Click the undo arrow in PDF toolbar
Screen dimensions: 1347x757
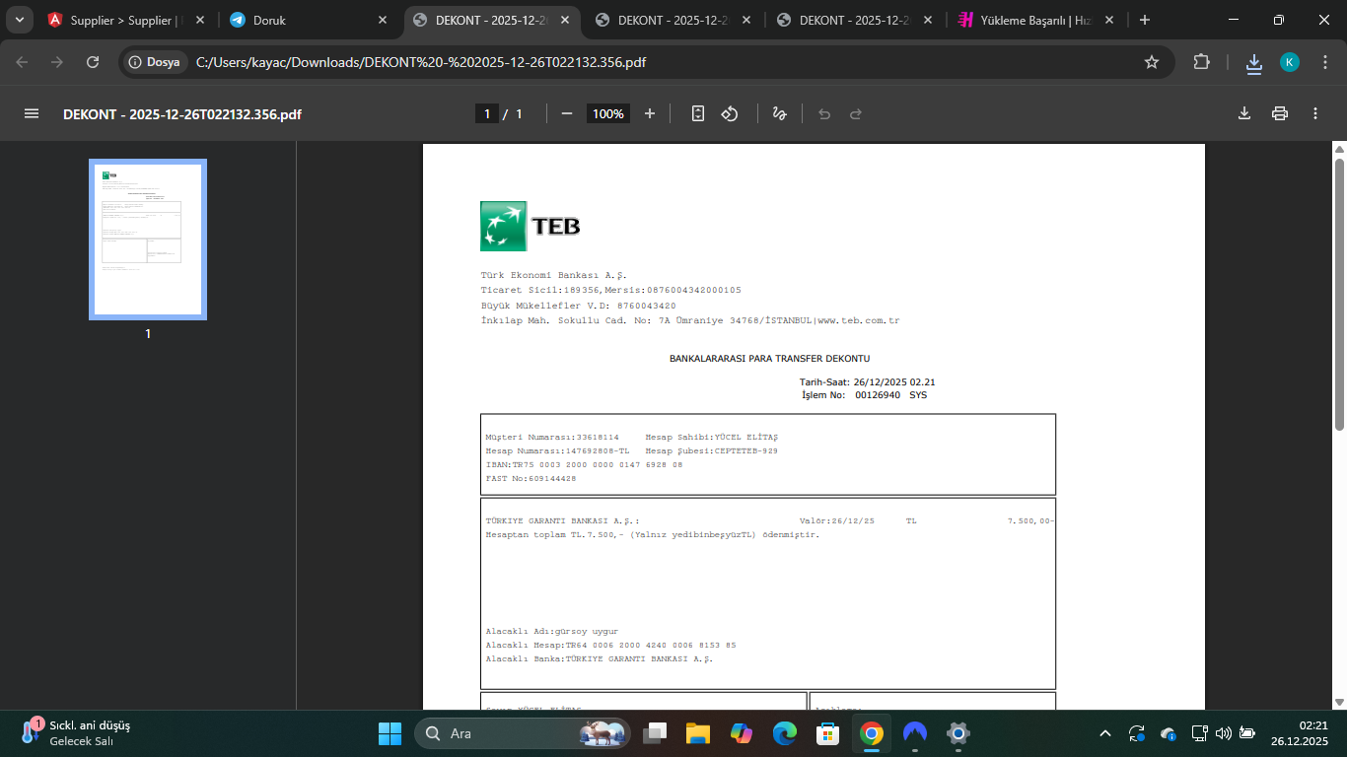pyautogui.click(x=824, y=113)
